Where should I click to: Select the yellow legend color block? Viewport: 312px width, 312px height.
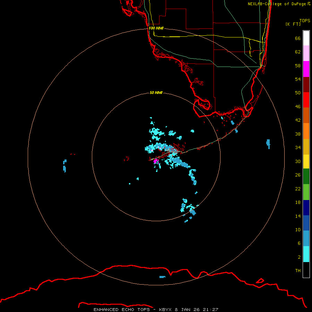tap(306, 162)
